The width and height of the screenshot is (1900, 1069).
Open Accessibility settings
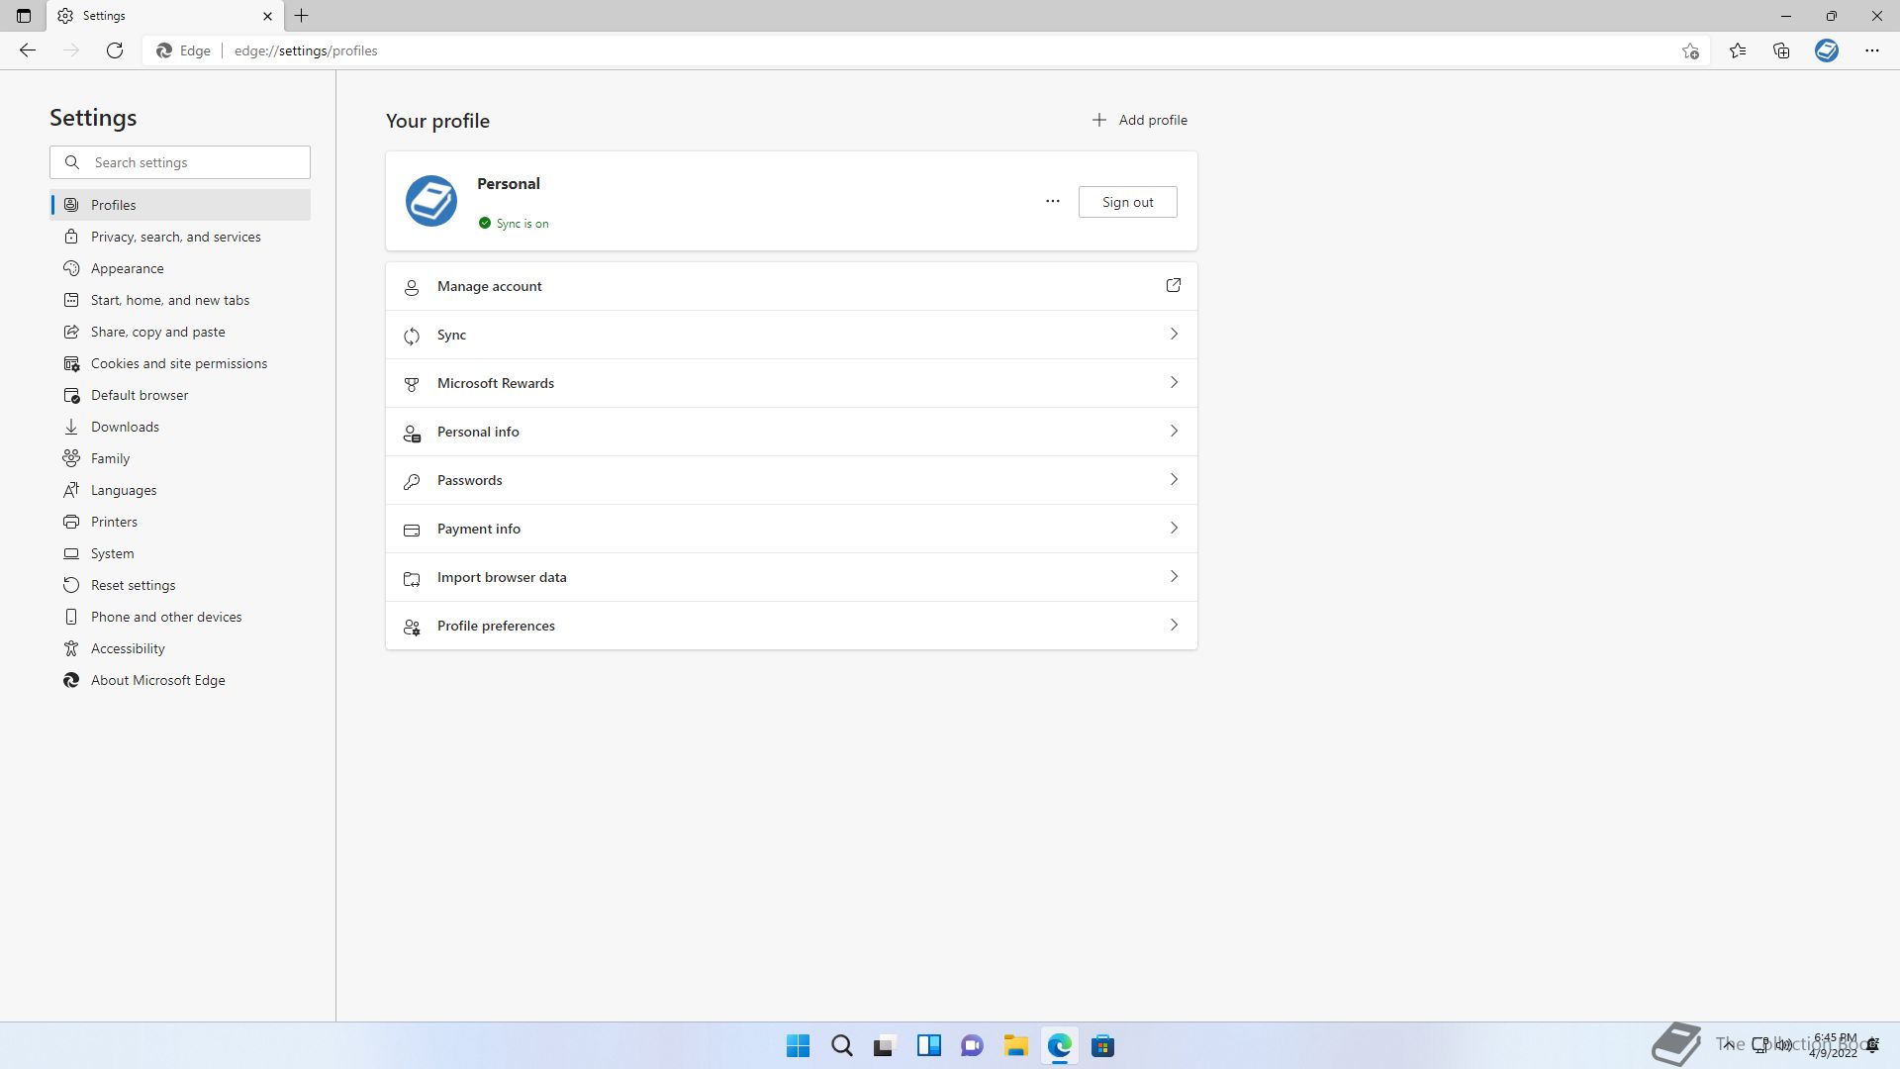(x=180, y=648)
